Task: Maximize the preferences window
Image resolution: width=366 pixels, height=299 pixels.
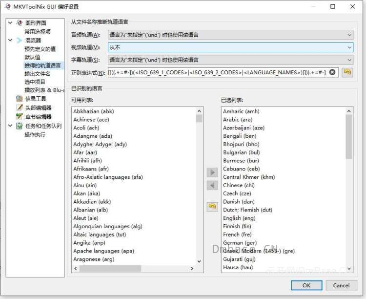Action: pos(333,6)
